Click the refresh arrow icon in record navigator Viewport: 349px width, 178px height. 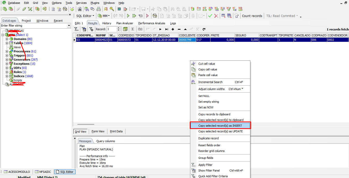coord(204,29)
